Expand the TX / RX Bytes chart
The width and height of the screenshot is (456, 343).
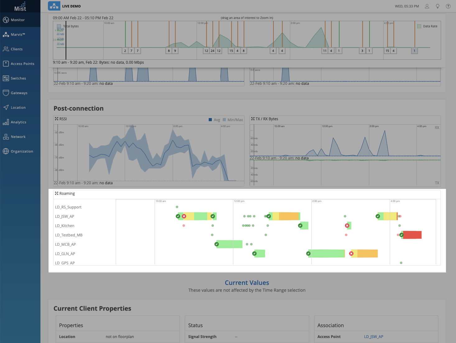253,119
